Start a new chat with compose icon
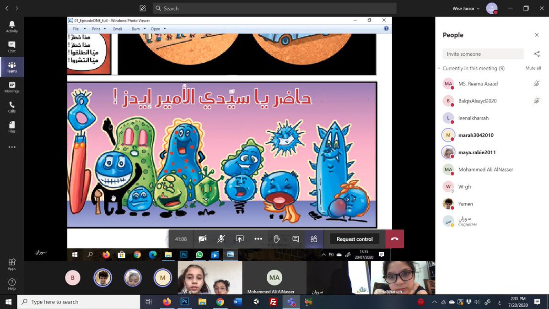The image size is (549, 309). [143, 8]
